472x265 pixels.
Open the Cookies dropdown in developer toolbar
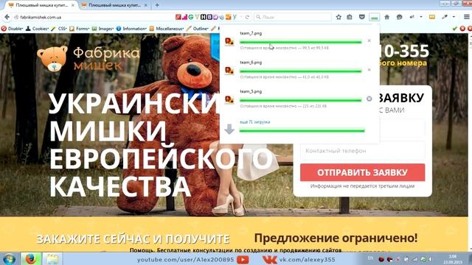[37, 29]
